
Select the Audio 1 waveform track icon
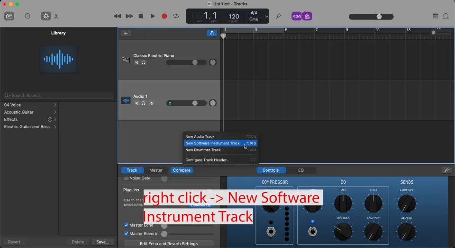point(126,100)
